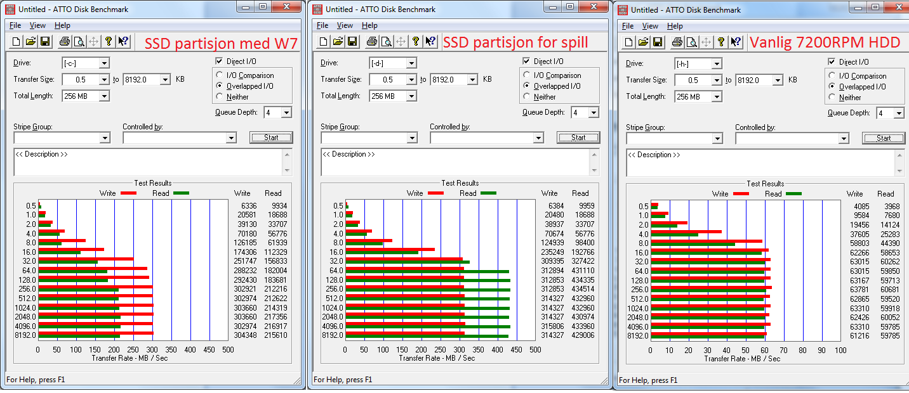This screenshot has width=909, height=393.
Task: Click Start button in [-d-] drive window
Action: tap(578, 138)
